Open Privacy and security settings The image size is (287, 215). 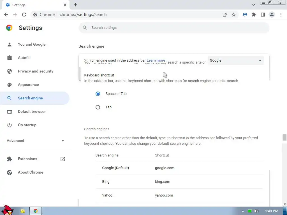coord(36,71)
